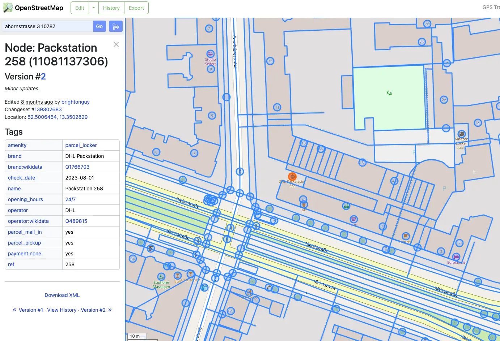Open the ref tag key link
The height and width of the screenshot is (341, 500).
coord(11,264)
